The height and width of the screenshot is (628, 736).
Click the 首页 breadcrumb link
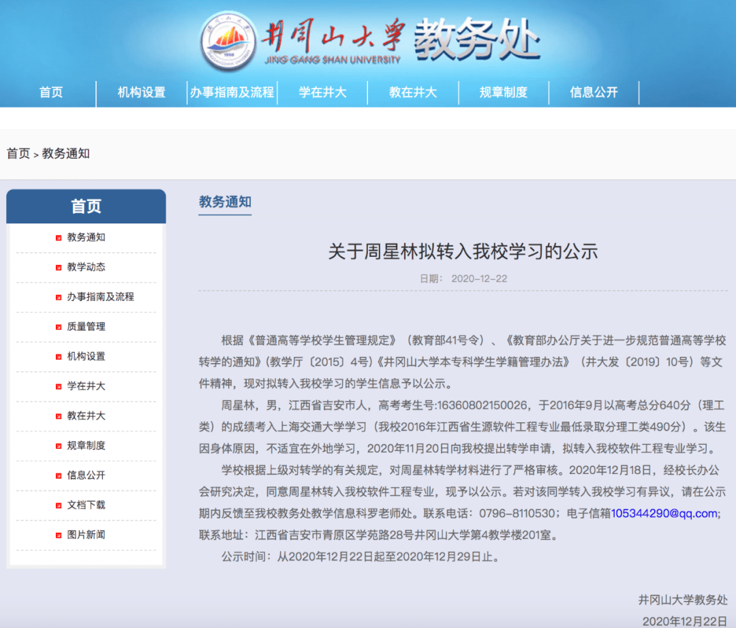[18, 153]
